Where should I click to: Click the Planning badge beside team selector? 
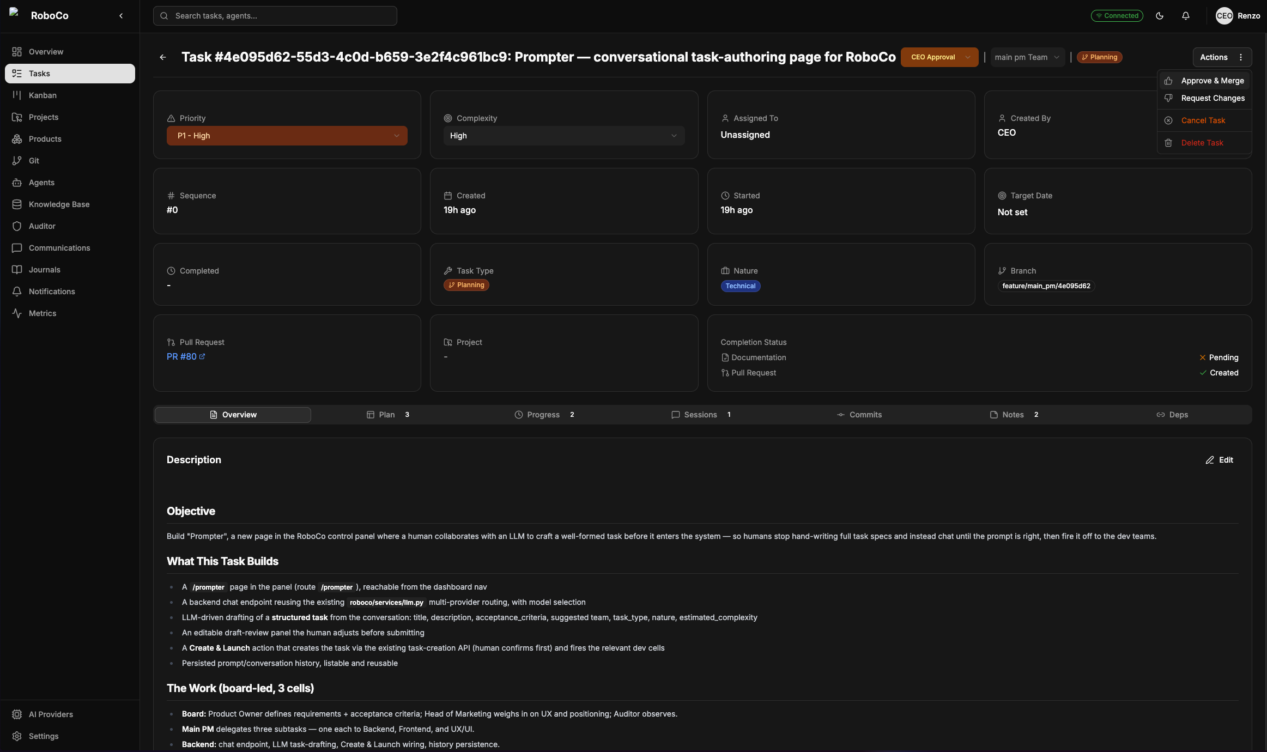pos(1099,57)
